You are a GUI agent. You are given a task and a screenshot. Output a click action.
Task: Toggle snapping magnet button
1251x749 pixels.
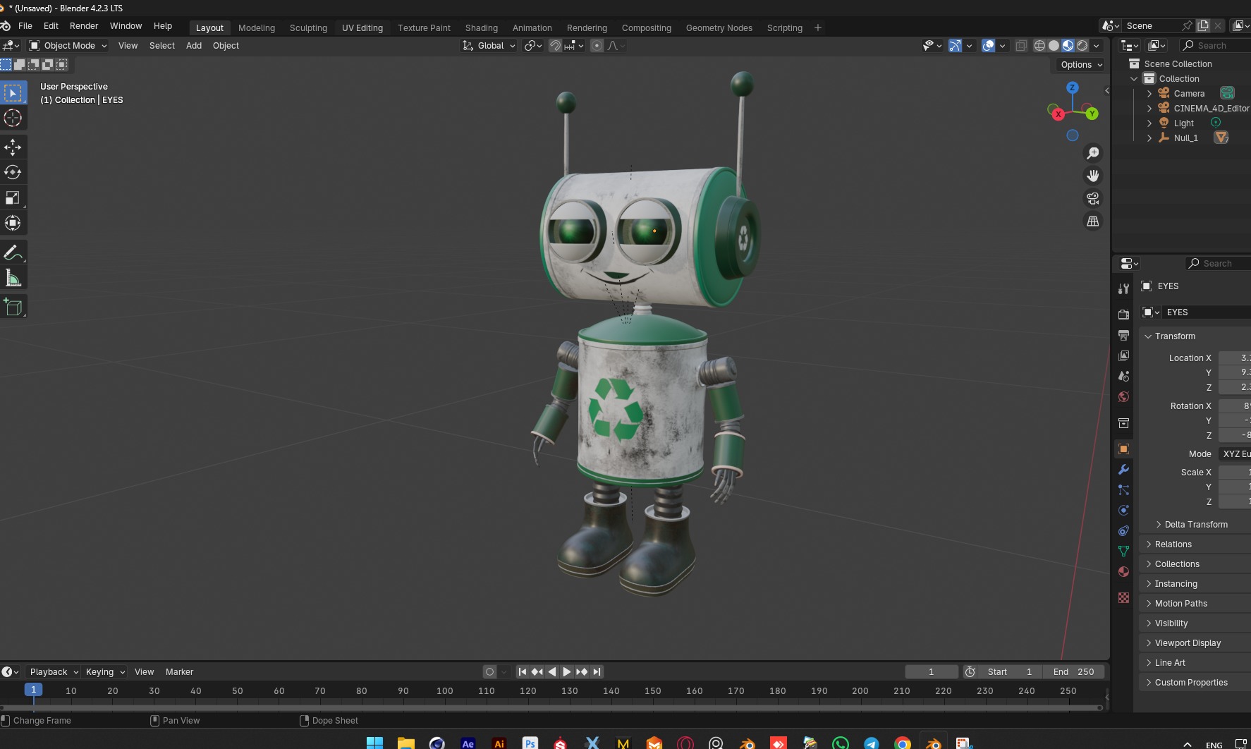pos(556,45)
